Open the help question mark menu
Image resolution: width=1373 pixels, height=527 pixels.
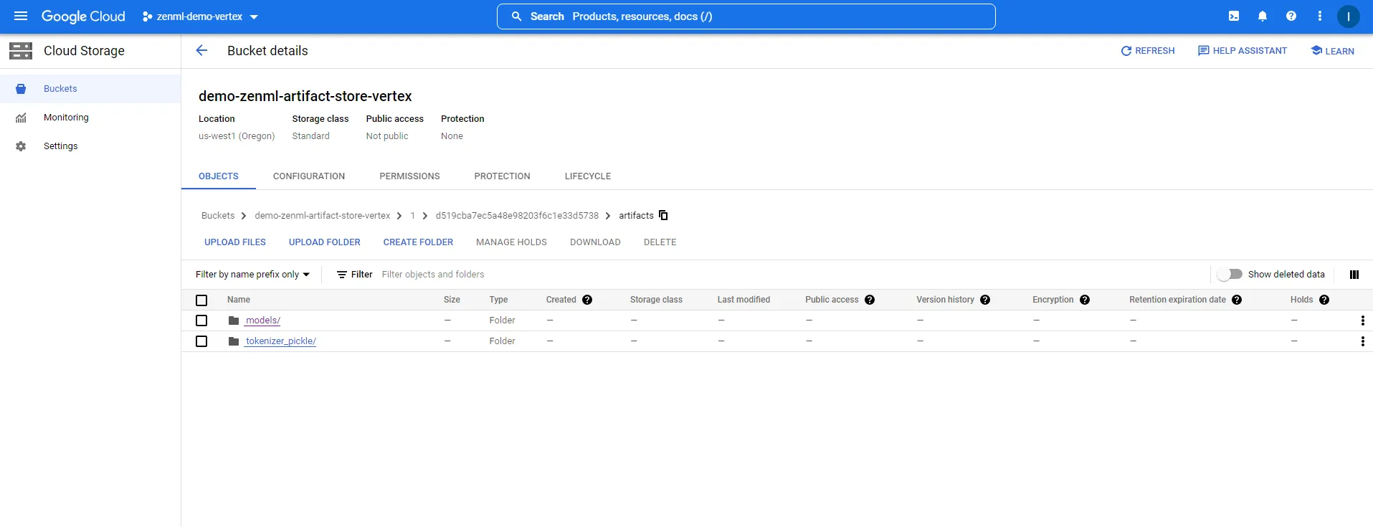[x=1291, y=16]
